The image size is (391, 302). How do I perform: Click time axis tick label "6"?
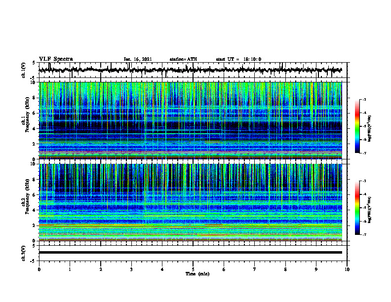224,269
